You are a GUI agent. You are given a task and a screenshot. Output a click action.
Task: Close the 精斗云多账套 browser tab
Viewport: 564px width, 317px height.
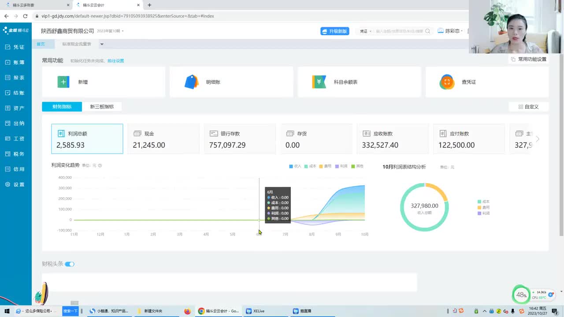tap(68, 5)
